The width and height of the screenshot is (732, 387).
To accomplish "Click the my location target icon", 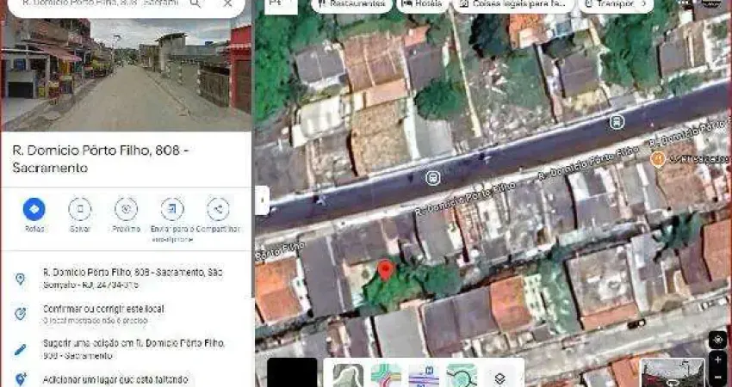I will [717, 340].
